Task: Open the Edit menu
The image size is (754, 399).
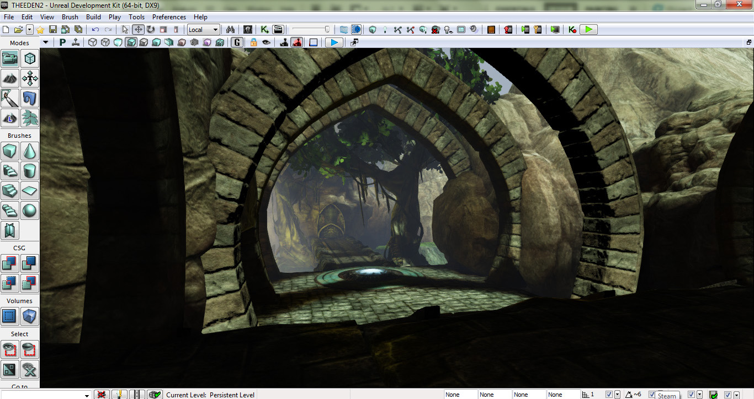Action: 27,17
